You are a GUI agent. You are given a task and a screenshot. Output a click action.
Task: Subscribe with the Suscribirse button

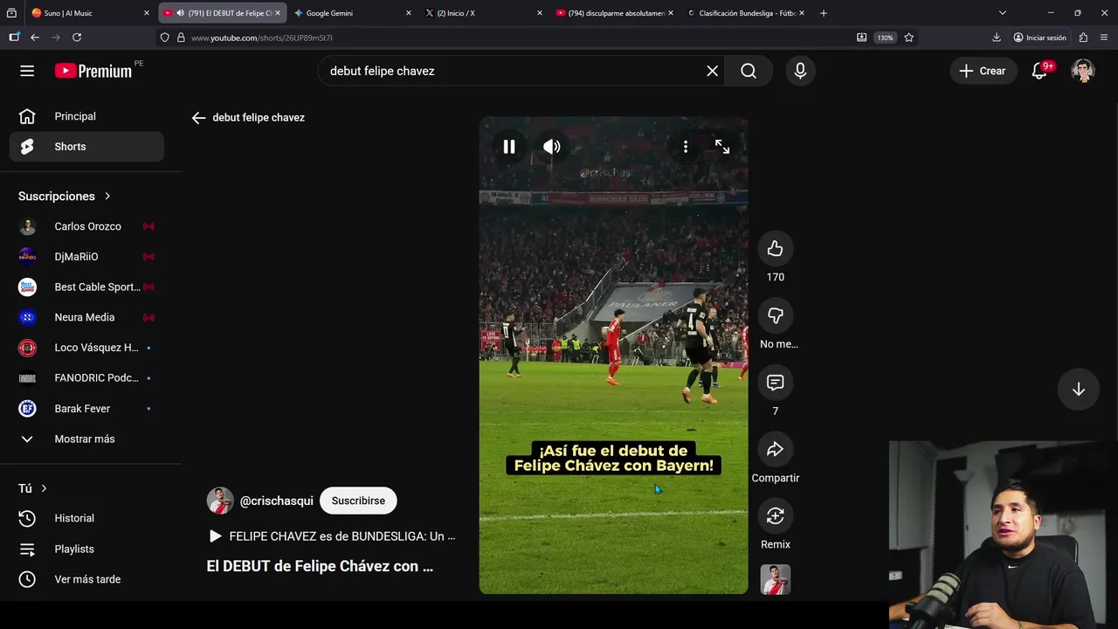358,501
